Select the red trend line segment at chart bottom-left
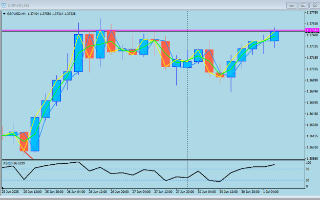 coord(29,155)
